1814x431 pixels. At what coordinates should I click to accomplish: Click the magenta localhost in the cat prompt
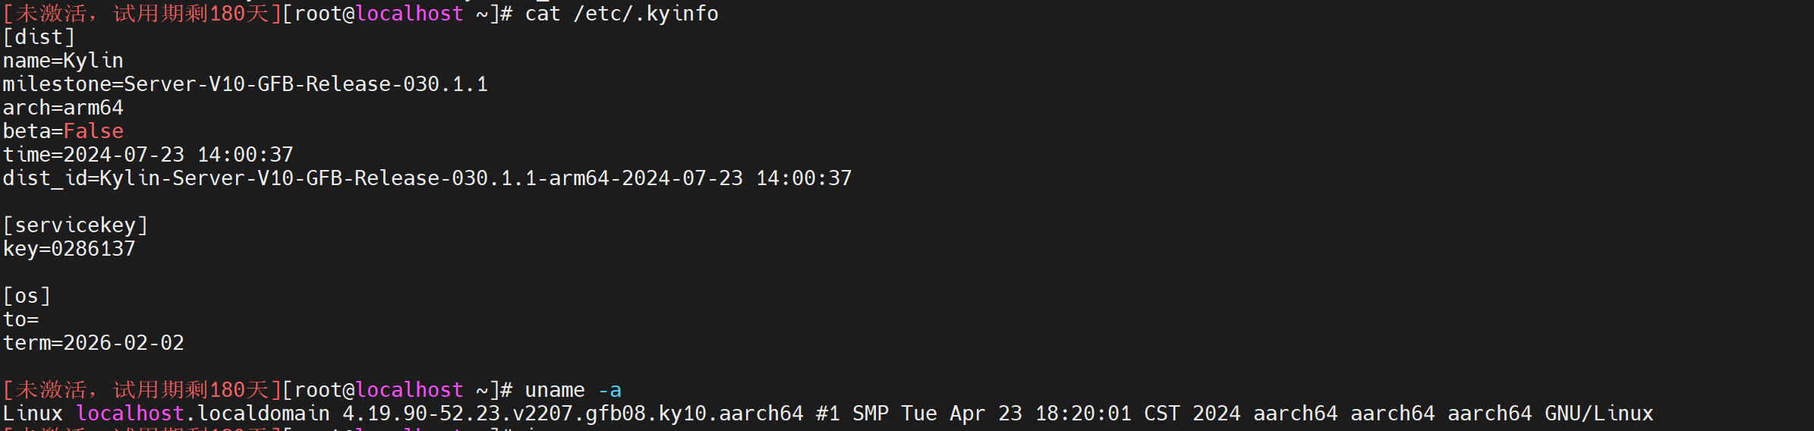(409, 14)
